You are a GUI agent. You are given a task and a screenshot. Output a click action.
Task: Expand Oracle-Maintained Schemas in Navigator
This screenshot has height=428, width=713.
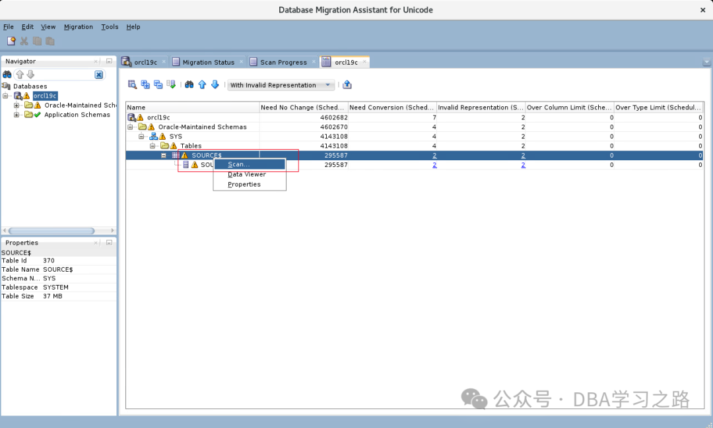pyautogui.click(x=17, y=106)
